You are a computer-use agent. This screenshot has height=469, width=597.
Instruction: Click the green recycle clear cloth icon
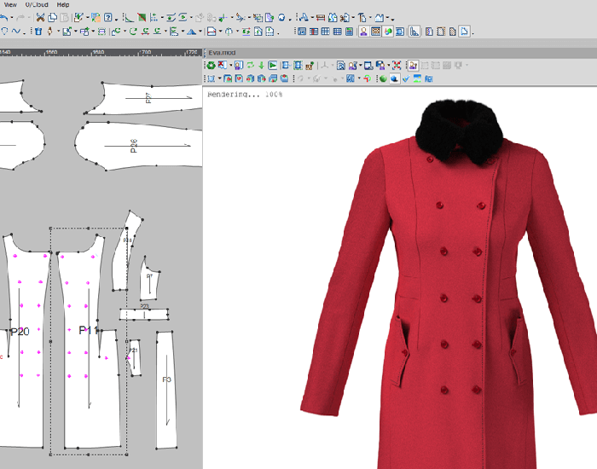[211, 66]
